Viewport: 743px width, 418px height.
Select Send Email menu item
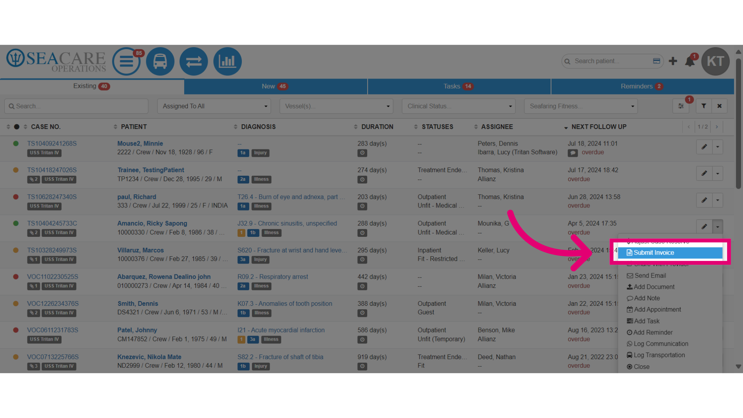pos(670,276)
